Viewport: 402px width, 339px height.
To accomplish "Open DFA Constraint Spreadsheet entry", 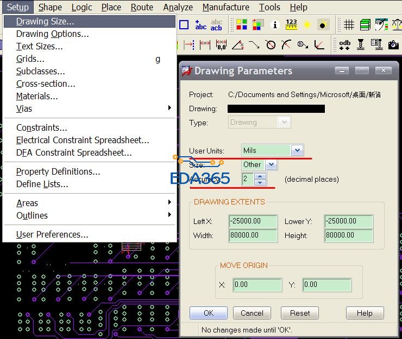I will [90, 152].
